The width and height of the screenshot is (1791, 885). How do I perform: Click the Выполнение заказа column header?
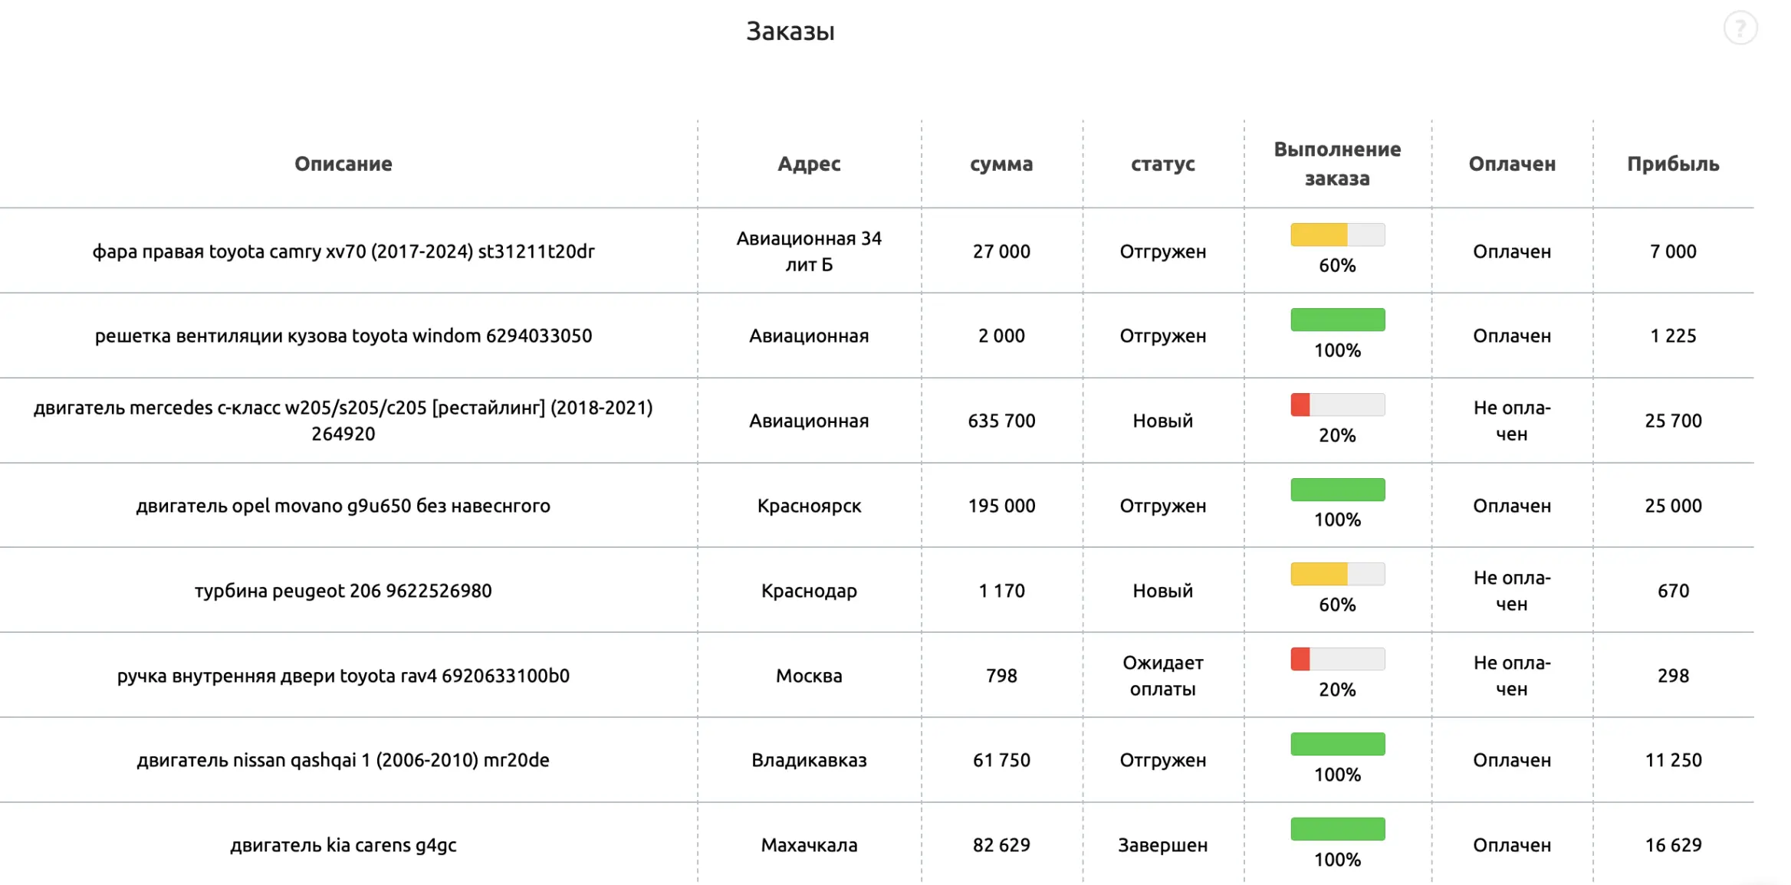point(1336,163)
